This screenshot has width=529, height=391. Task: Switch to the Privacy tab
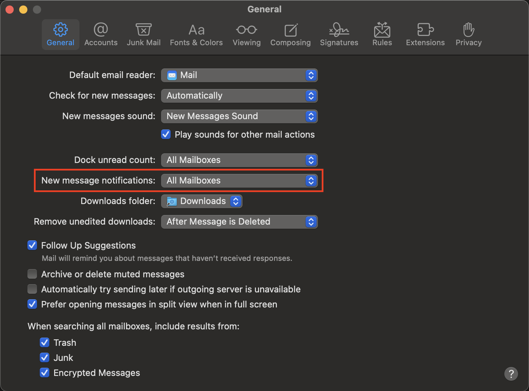point(468,34)
